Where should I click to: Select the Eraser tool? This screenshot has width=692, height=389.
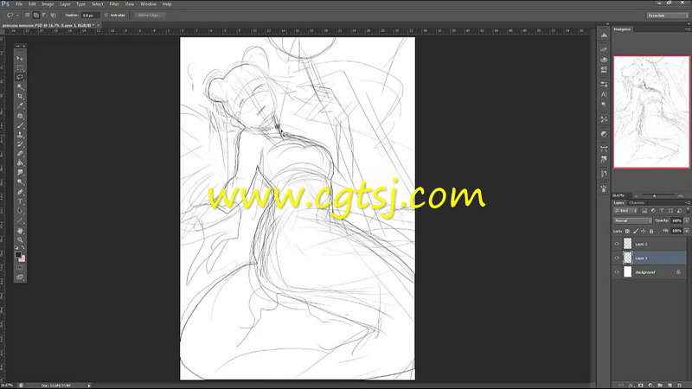point(20,154)
